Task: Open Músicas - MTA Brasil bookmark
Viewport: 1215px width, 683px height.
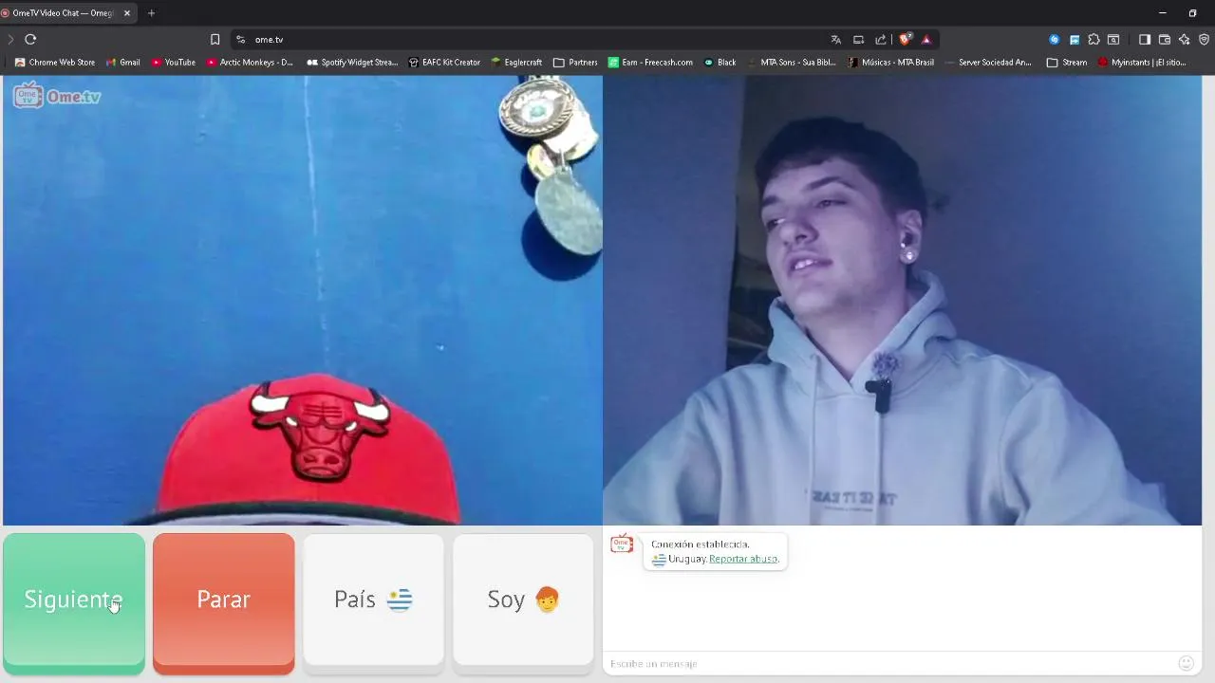Action: pyautogui.click(x=890, y=63)
